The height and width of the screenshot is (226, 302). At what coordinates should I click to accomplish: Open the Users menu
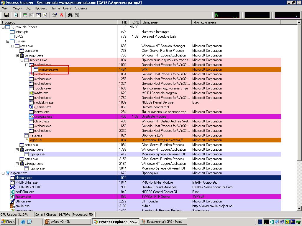point(67,8)
